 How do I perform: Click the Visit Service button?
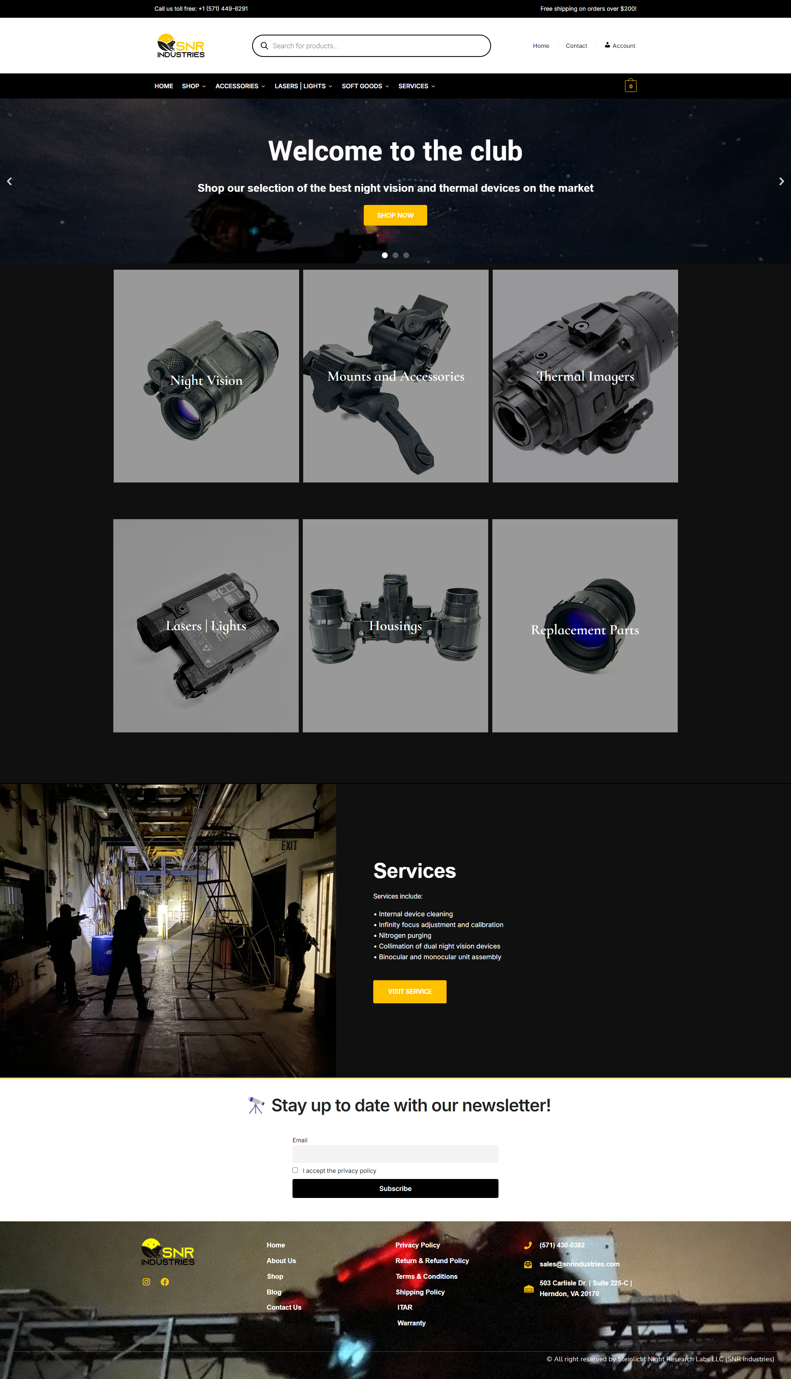(410, 991)
